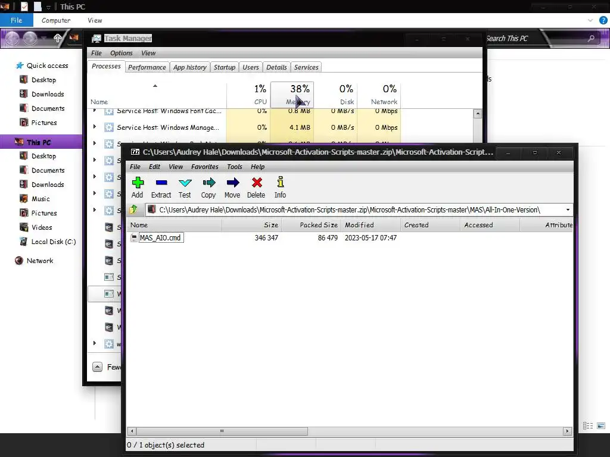The image size is (610, 457).
Task: Switch Explorer to details view icon
Action: (588, 426)
